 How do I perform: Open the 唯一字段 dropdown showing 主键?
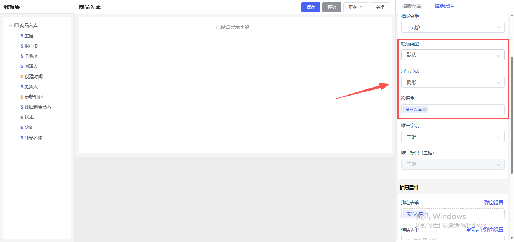pyautogui.click(x=452, y=137)
